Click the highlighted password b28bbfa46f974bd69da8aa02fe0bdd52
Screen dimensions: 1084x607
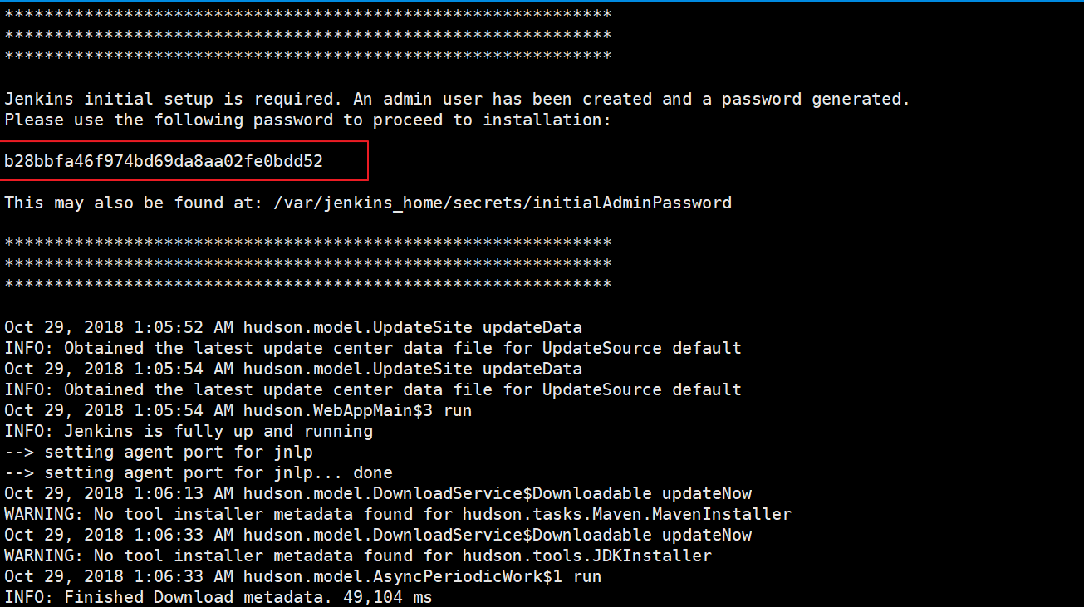click(164, 161)
